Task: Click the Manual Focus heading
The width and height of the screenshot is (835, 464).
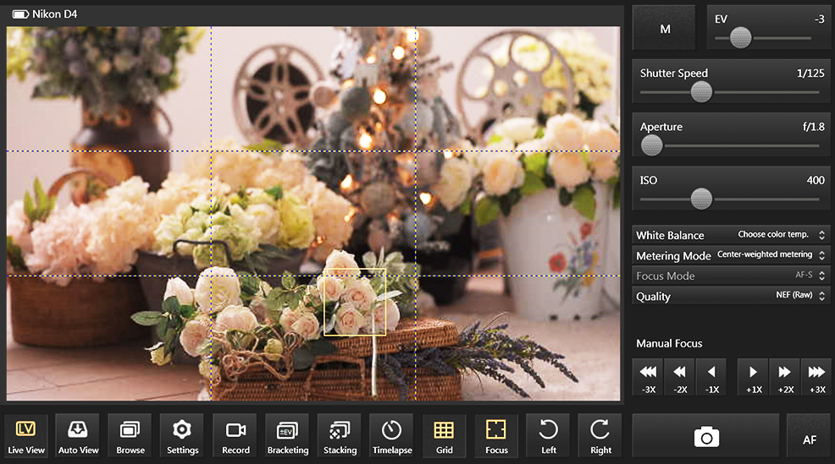Action: pyautogui.click(x=669, y=343)
